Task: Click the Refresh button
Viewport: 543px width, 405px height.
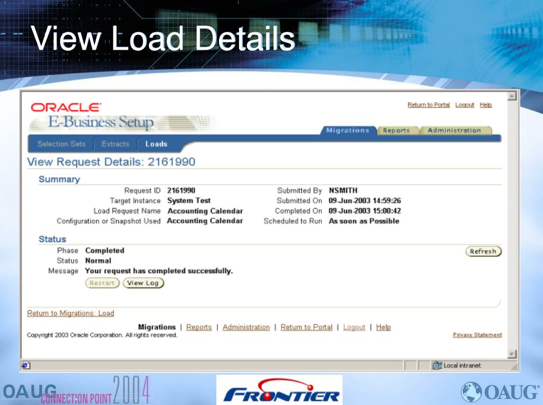Action: (x=483, y=251)
